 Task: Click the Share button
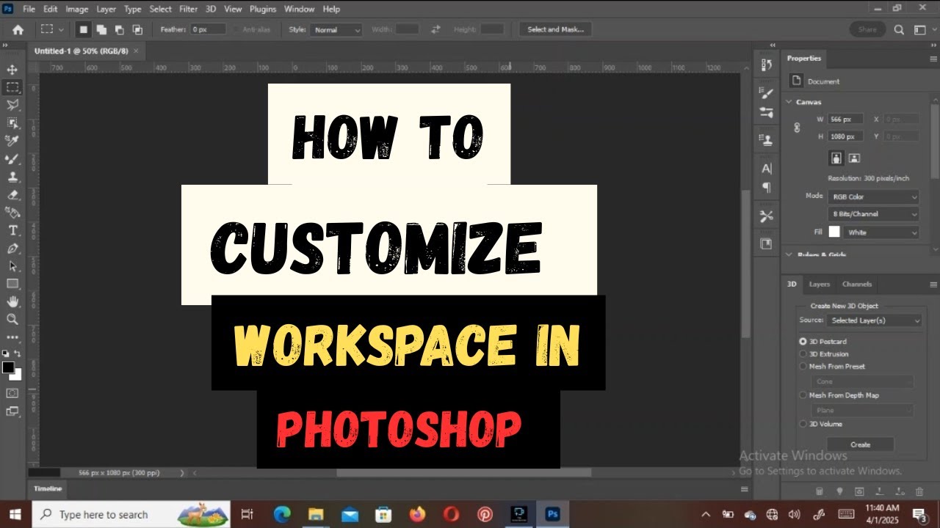click(x=867, y=29)
